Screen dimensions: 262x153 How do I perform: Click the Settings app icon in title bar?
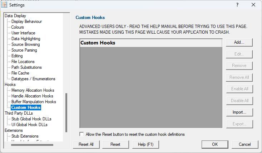tap(4, 5)
